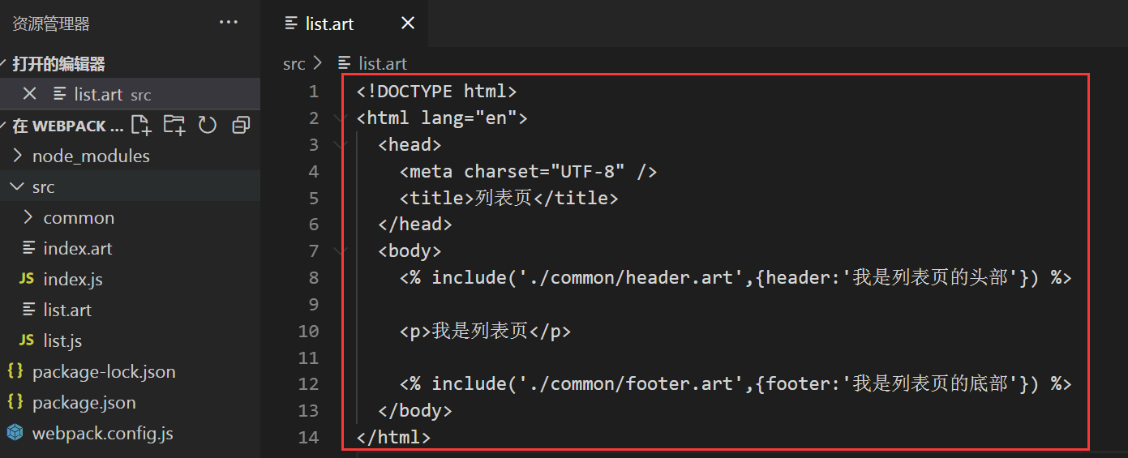Open the explorer more actions menu
1128x458 pixels.
coord(229,23)
